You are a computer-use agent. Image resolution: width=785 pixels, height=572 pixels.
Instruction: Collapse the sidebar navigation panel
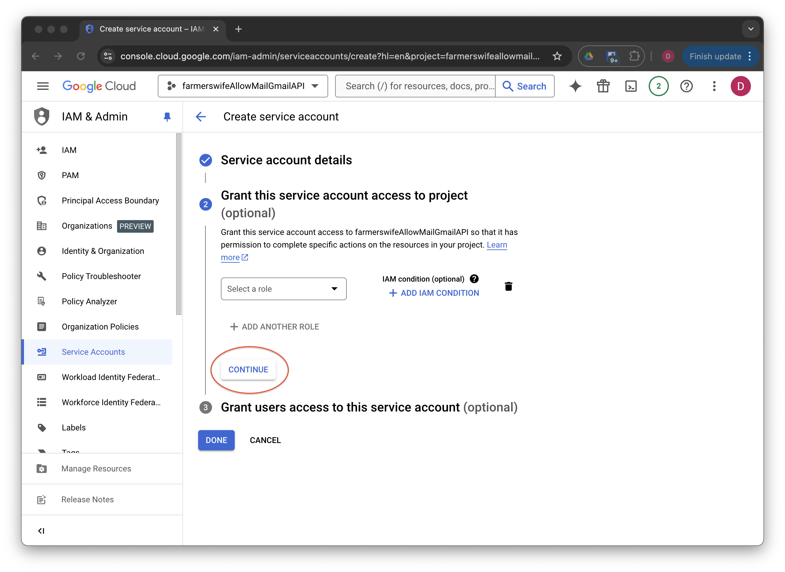[41, 530]
